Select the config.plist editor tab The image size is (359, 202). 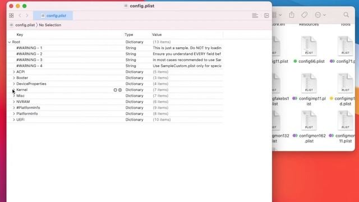pos(53,16)
